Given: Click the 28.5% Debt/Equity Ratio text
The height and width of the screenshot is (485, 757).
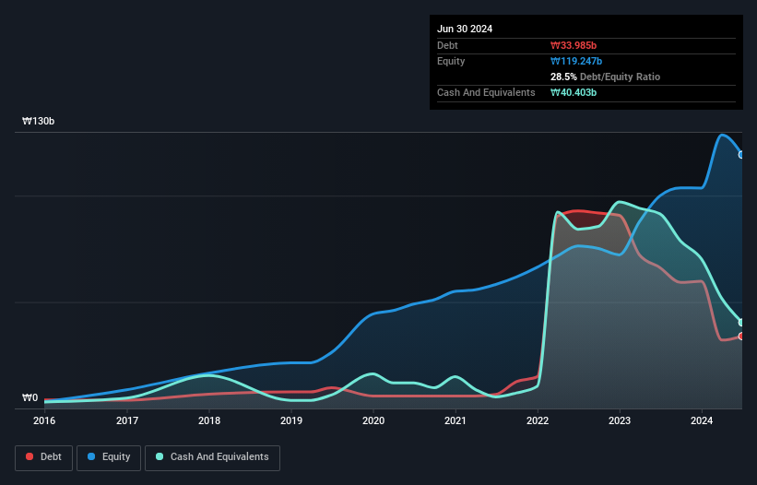Looking at the screenshot, I should (605, 77).
